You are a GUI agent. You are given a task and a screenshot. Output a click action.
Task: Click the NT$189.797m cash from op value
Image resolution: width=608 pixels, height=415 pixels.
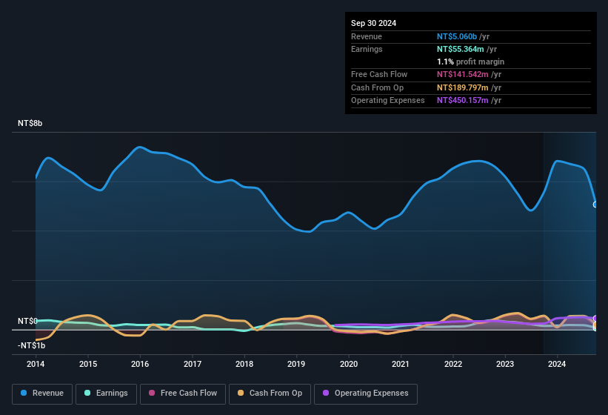point(463,87)
